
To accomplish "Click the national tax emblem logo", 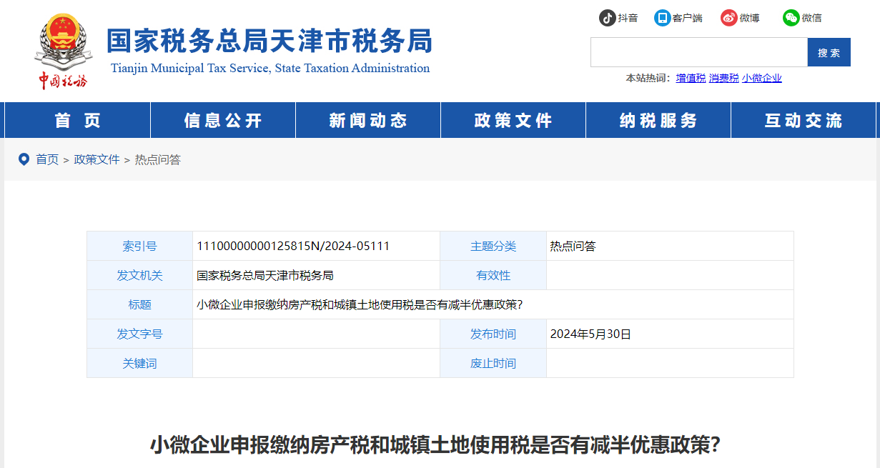I will pyautogui.click(x=63, y=51).
